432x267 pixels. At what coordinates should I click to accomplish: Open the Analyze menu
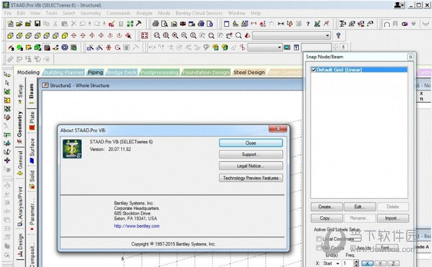click(144, 13)
